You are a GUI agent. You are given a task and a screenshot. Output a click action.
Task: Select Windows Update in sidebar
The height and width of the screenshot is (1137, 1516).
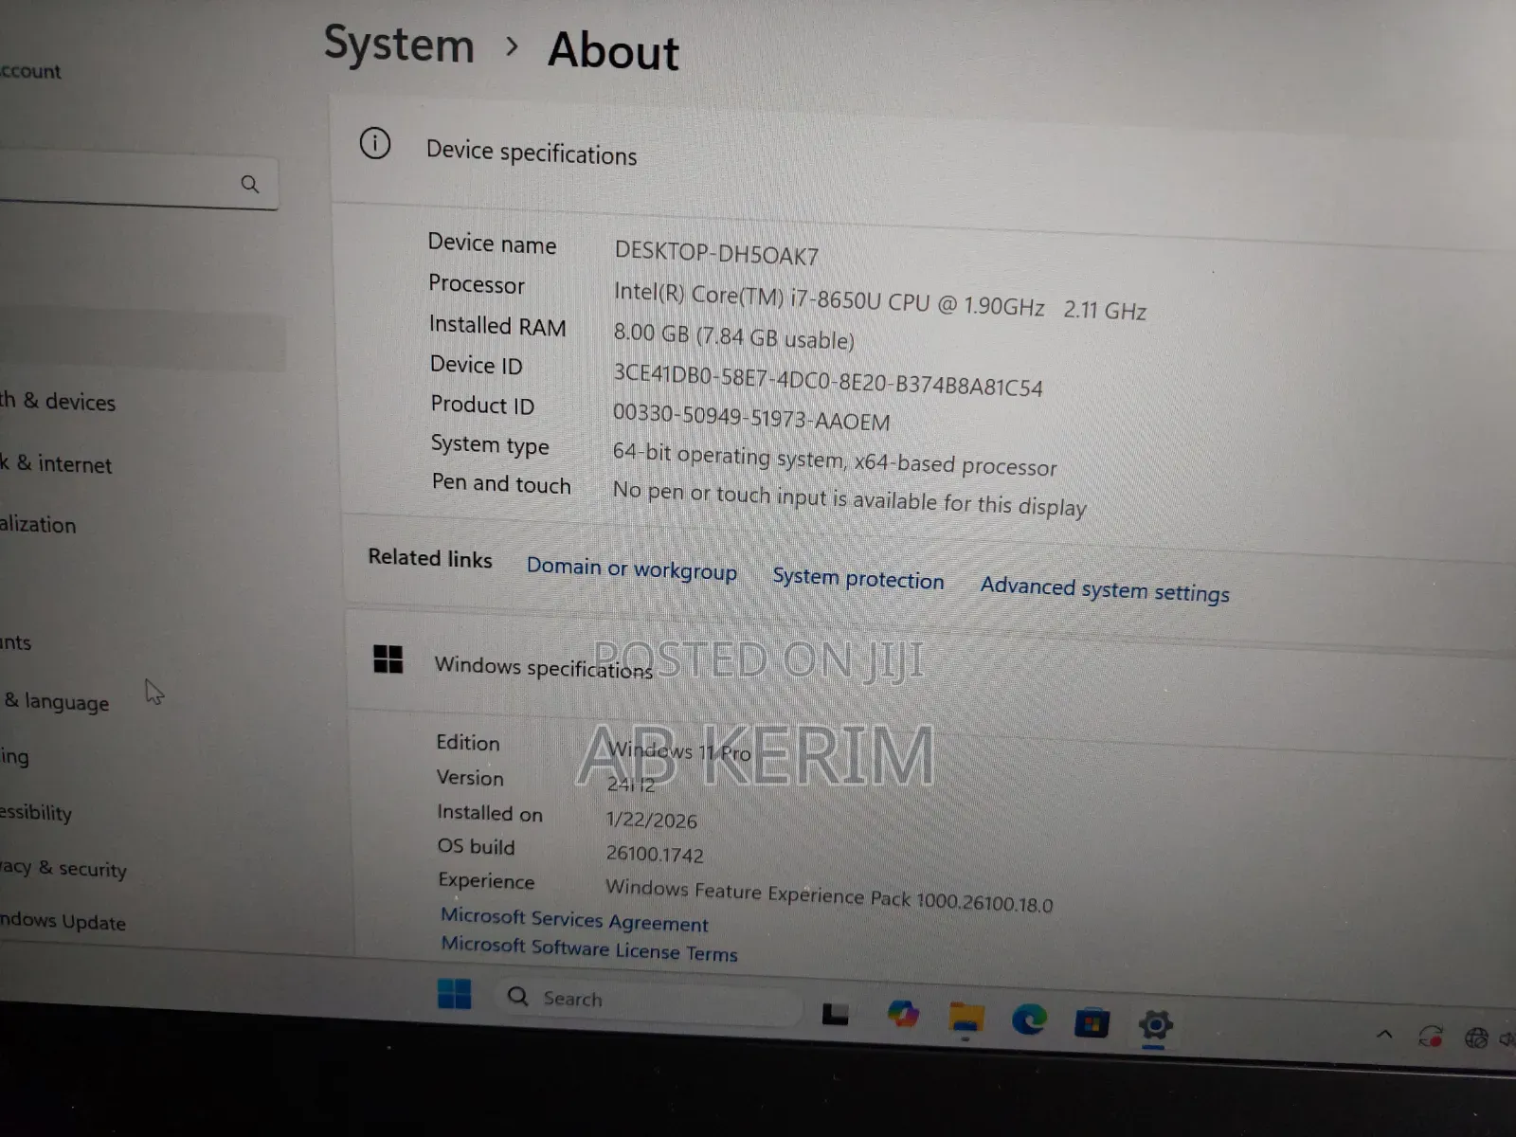(63, 921)
